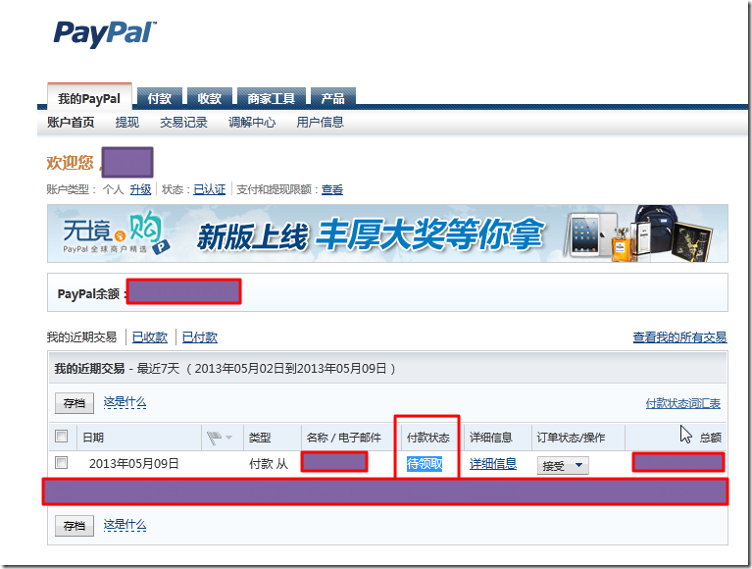The image size is (752, 569).
Task: Switch to the 收款 tab
Action: pyautogui.click(x=210, y=98)
